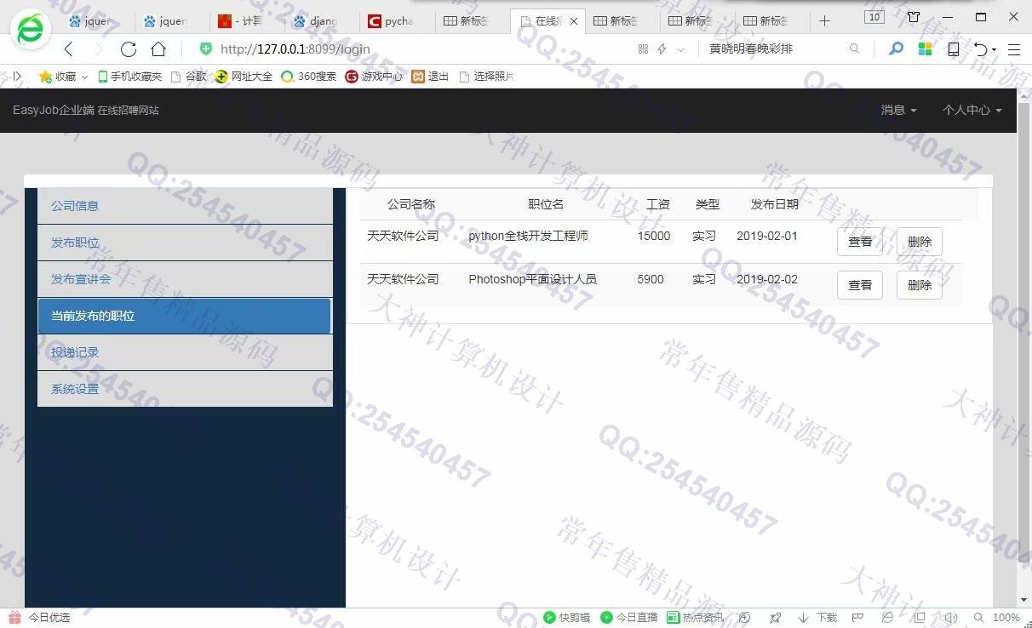Click the downloads arrow in status bar
Screen dimensions: 1032x628
(x=803, y=618)
